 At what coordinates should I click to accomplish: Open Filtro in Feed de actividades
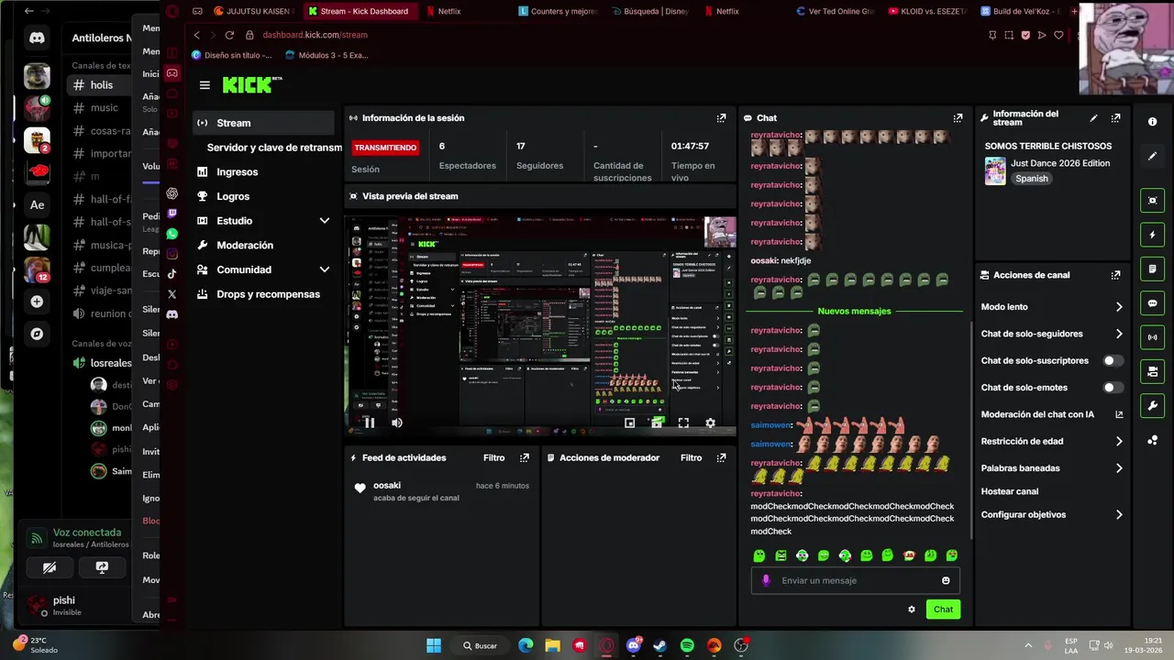(x=493, y=457)
